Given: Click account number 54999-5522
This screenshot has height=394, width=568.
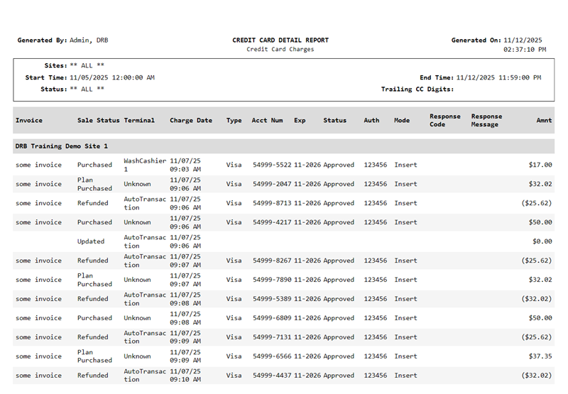Looking at the screenshot, I should (272, 165).
